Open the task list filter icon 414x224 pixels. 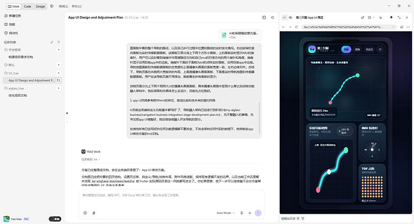tap(59, 42)
